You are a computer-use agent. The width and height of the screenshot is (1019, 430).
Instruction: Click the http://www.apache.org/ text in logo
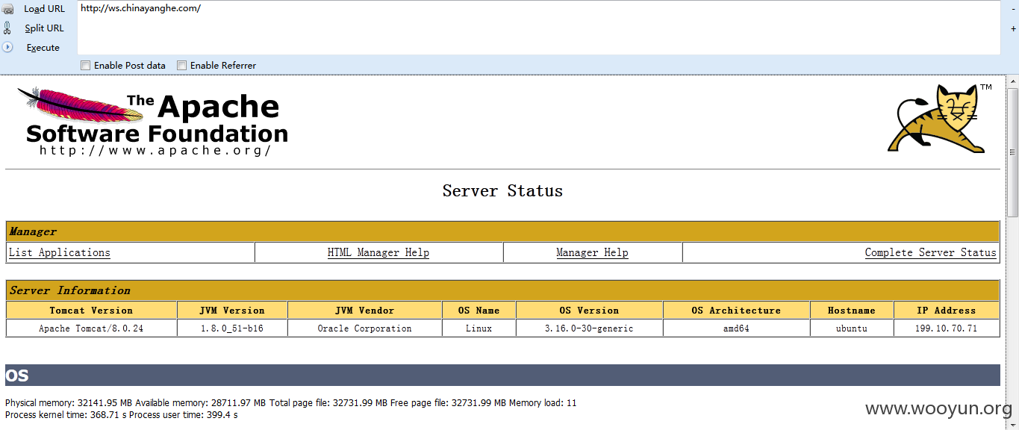[155, 150]
